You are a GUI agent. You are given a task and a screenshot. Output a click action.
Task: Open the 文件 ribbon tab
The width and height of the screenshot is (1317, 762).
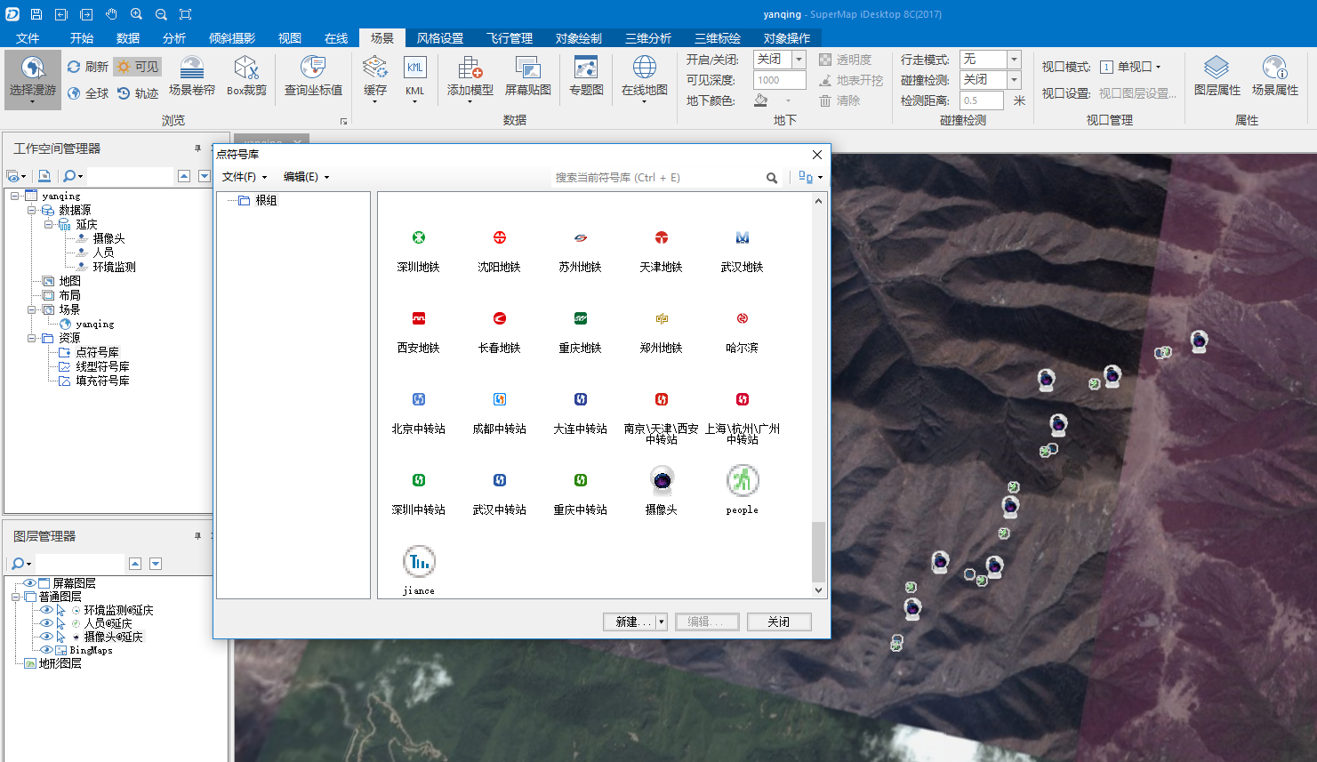28,38
